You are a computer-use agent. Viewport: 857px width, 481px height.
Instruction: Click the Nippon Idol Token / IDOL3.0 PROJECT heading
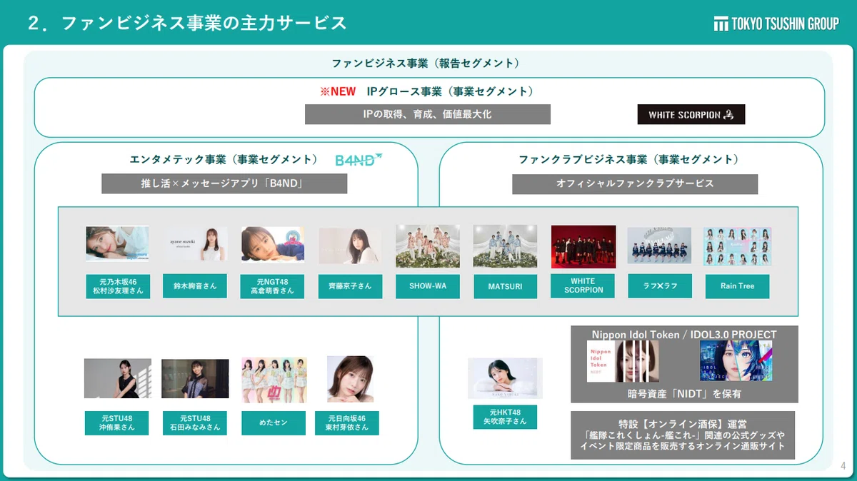coord(684,334)
